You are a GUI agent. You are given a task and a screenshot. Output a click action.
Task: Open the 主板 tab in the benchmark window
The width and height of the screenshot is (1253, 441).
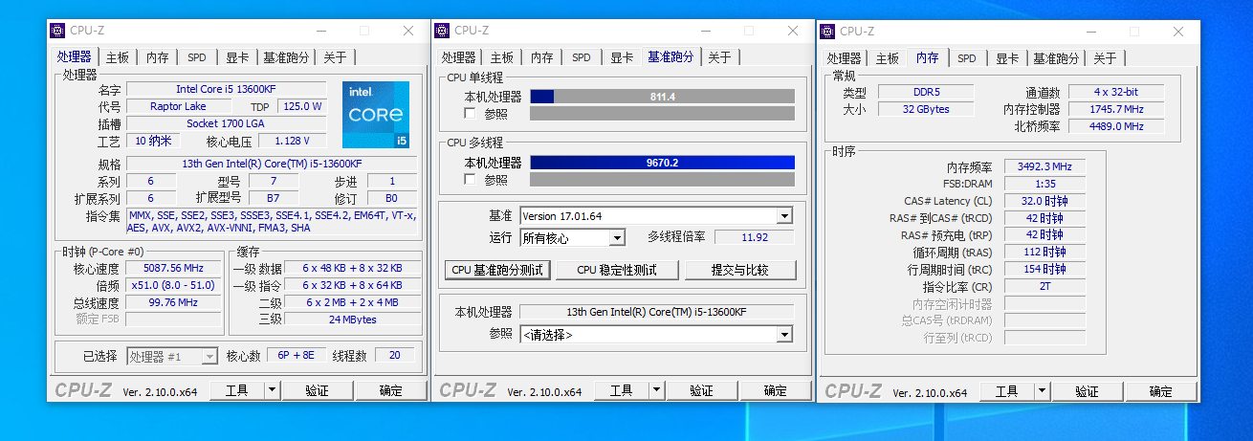point(502,58)
